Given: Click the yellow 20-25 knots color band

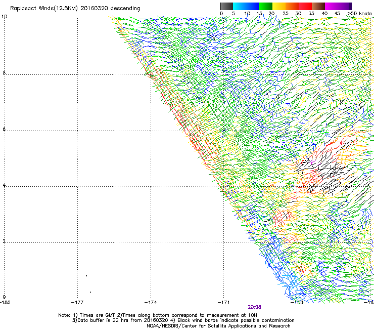Looking at the screenshot, I should [x=279, y=6].
